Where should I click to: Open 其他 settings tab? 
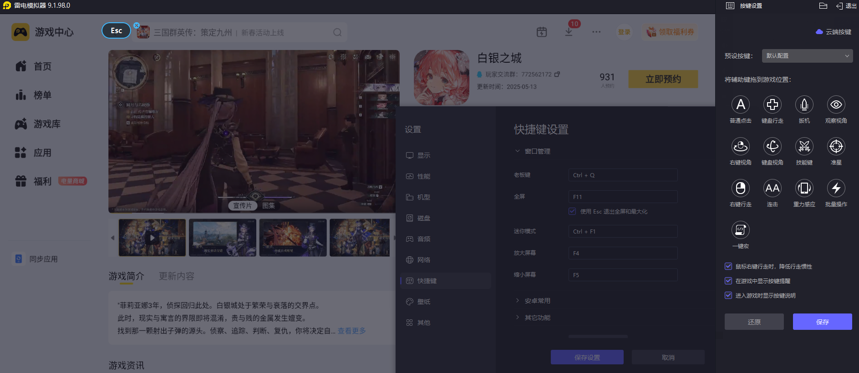(446, 323)
